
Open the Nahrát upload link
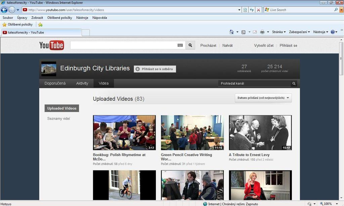point(227,46)
